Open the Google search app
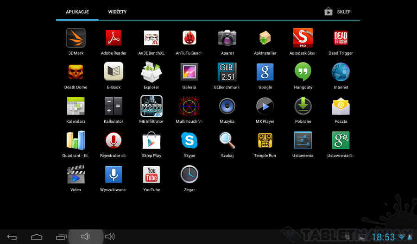This screenshot has width=417, height=244. (x=265, y=72)
